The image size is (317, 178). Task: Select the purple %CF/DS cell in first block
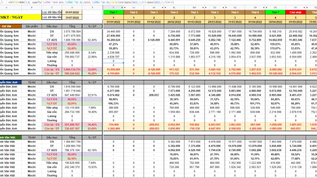click(52, 44)
